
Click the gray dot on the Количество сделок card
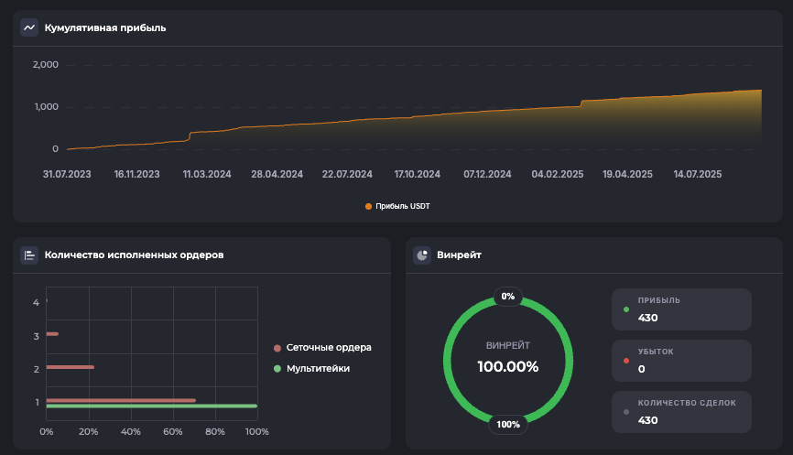(x=626, y=412)
